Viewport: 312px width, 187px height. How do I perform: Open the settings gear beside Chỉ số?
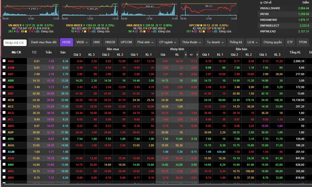pyautogui.click(x=261, y=3)
